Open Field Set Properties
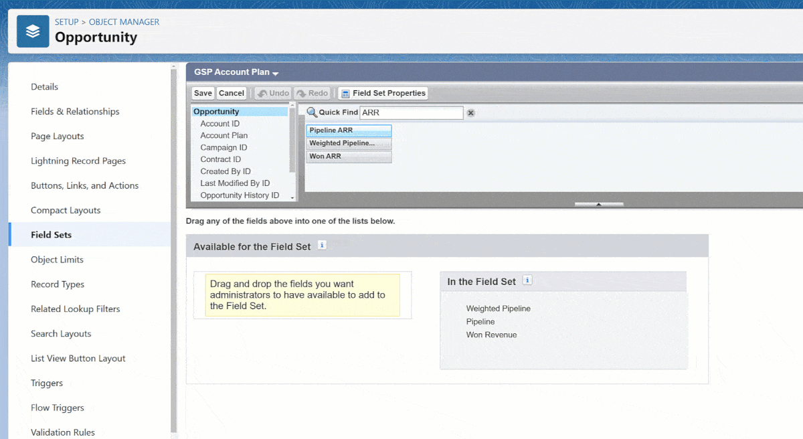Screen dimensions: 803x439 point(383,93)
